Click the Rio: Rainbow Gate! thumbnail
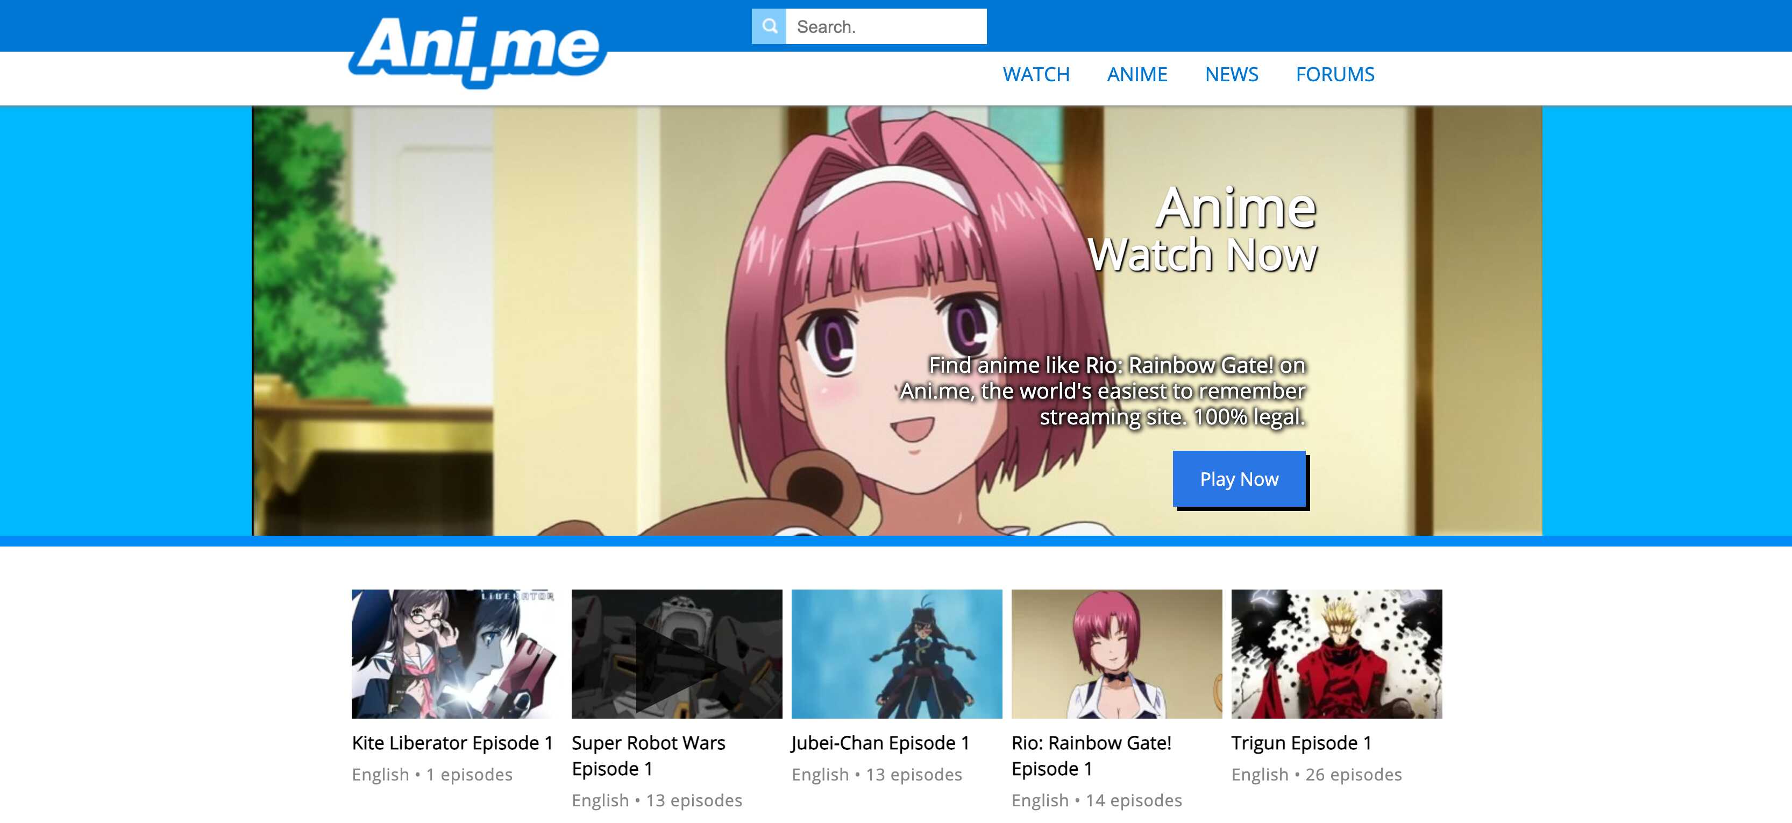Screen dimensions: 1792x823 (1116, 653)
